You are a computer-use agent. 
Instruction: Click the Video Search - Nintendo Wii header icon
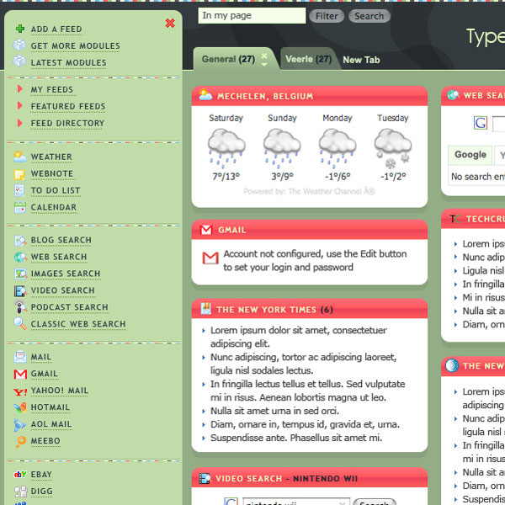[x=205, y=479]
